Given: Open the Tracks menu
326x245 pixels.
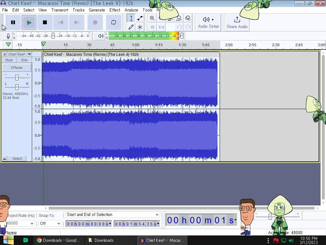Looking at the screenshot, I should 79,10.
